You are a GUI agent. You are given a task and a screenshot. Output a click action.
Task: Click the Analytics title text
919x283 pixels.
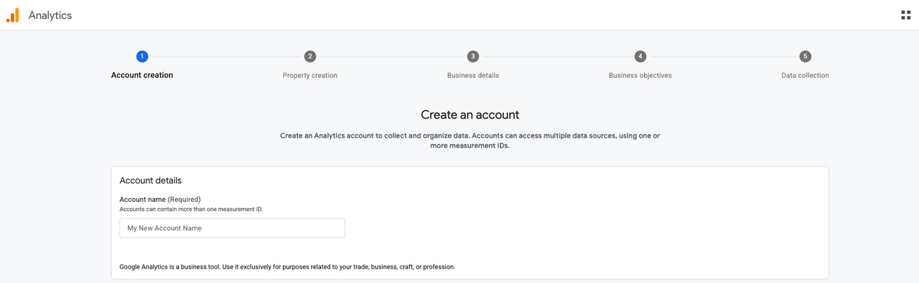tap(50, 15)
